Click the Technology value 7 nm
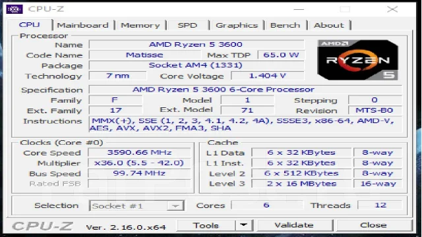Viewport: 422px width, 237px height. [117, 76]
